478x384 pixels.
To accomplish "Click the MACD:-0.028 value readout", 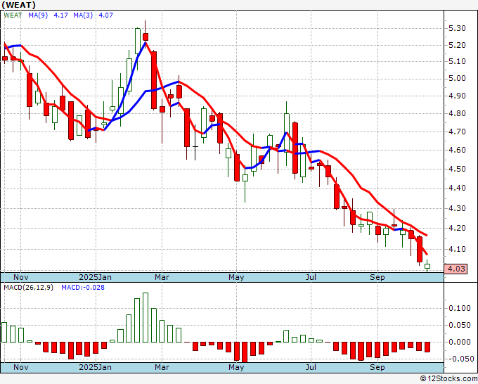I will coord(83,288).
